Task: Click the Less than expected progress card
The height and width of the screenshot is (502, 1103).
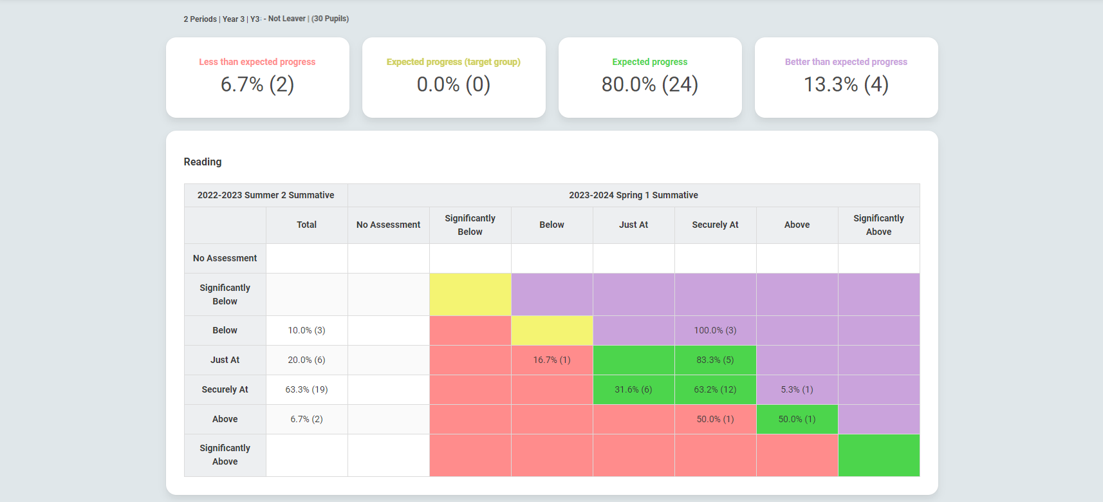Action: click(257, 77)
